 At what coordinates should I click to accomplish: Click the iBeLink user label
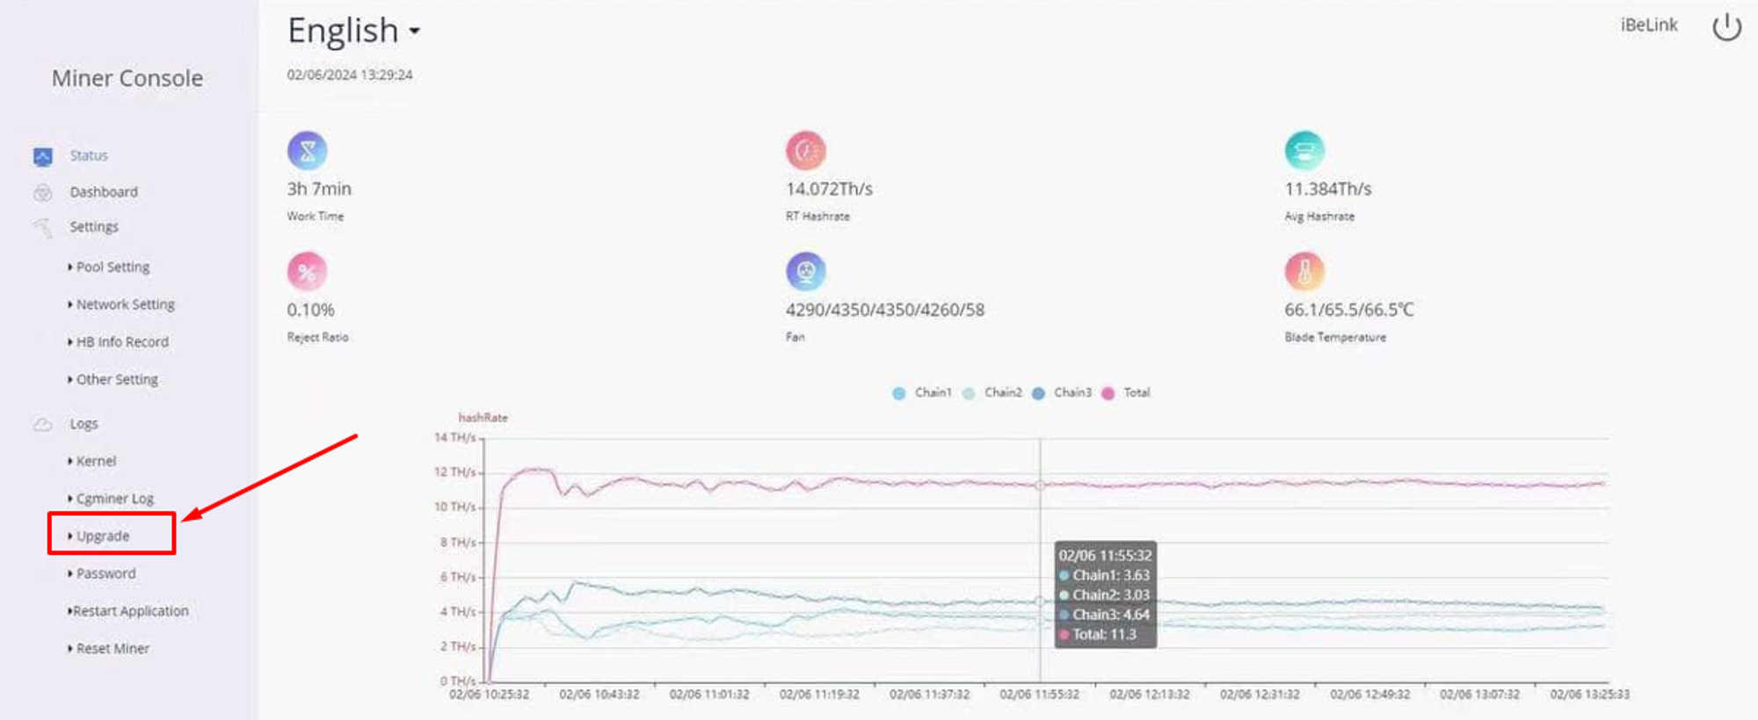tap(1649, 25)
